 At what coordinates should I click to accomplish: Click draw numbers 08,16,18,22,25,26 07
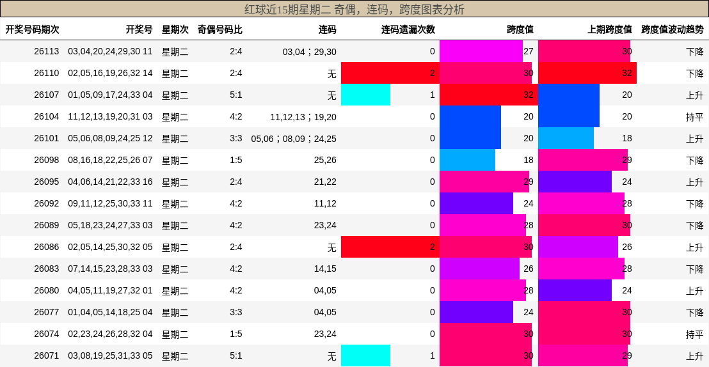tap(110, 160)
